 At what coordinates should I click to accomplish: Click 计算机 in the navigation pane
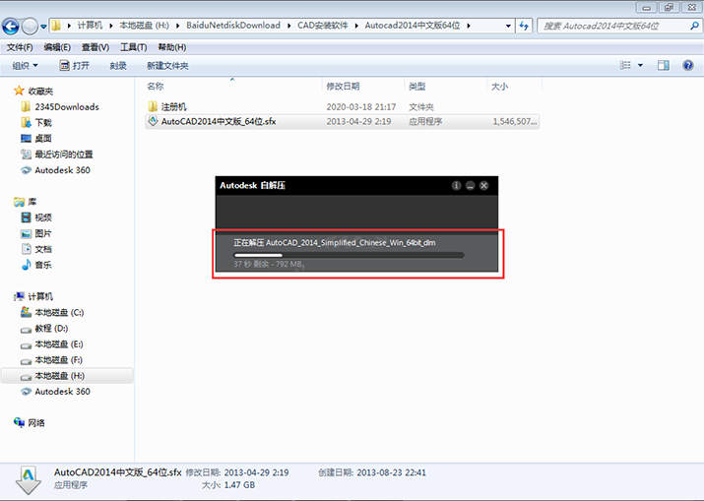pyautogui.click(x=33, y=296)
